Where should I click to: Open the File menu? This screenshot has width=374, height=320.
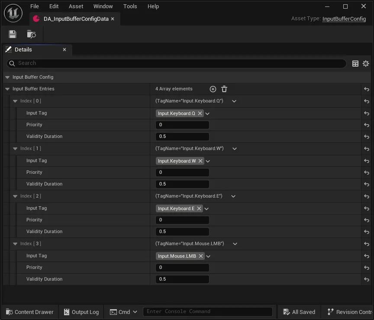pyautogui.click(x=35, y=6)
